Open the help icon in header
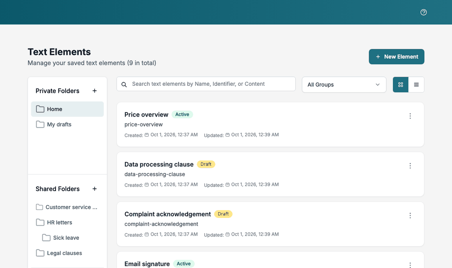This screenshot has height=268, width=452. point(424,12)
